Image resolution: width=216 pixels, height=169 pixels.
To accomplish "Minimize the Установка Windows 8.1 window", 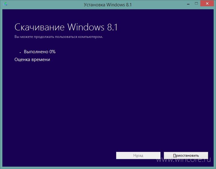I will coord(188,4).
